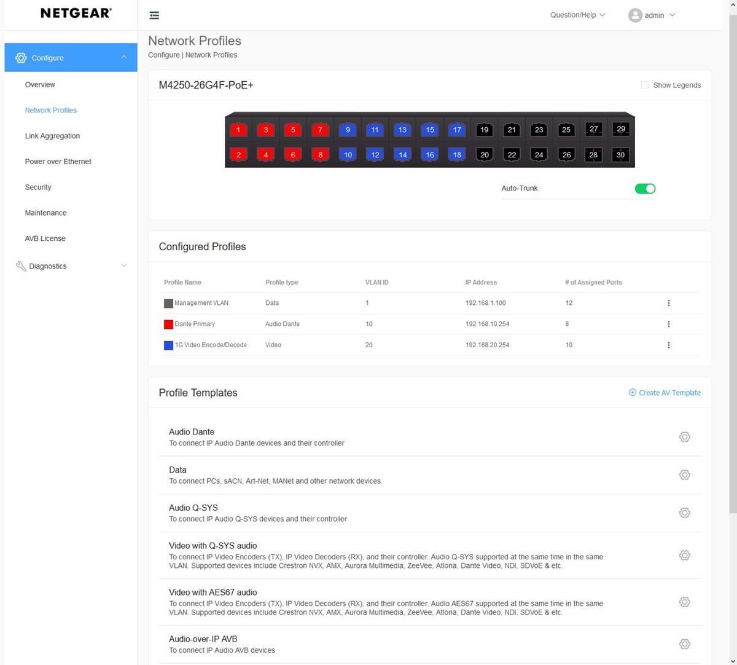Select black port 25 on the switch

566,130
